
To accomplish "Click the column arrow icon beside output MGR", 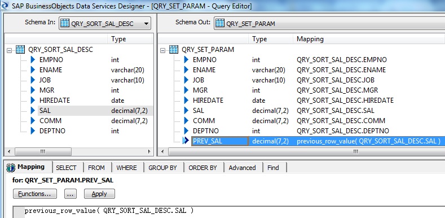I will [x=186, y=90].
